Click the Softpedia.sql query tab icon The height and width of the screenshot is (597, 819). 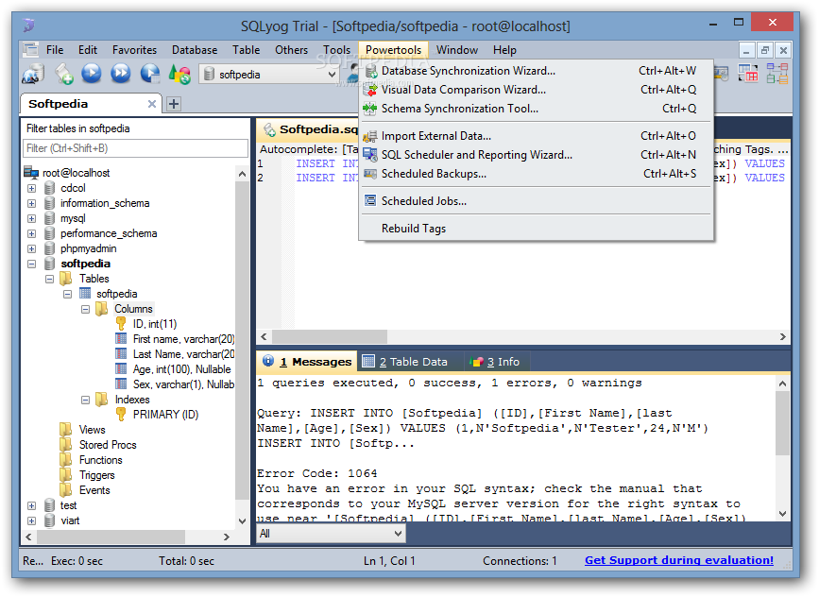pyautogui.click(x=269, y=129)
